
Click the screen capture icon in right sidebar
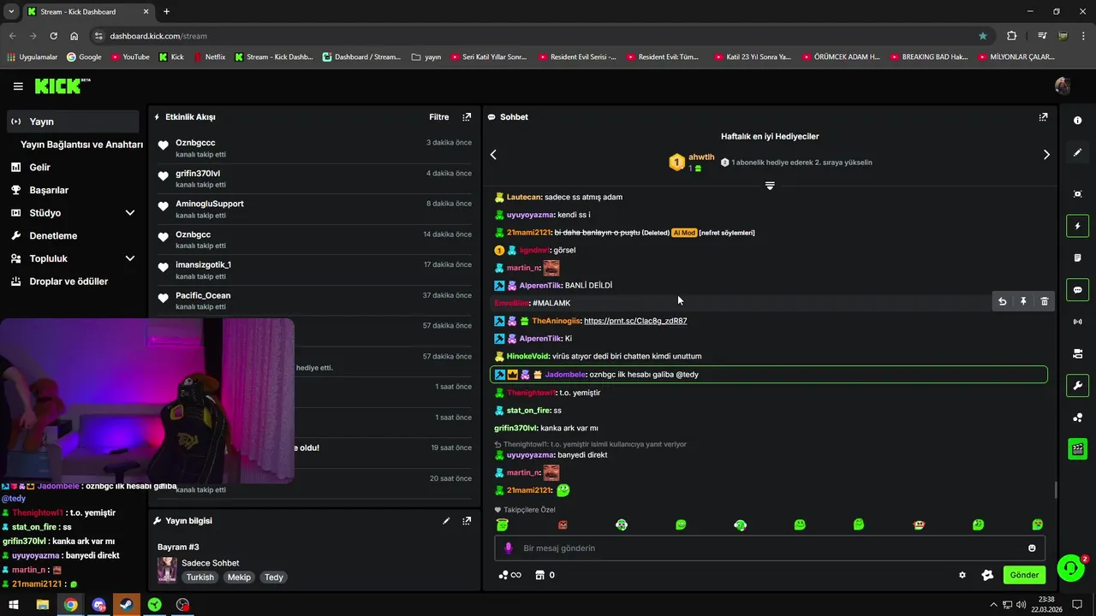click(x=1078, y=194)
